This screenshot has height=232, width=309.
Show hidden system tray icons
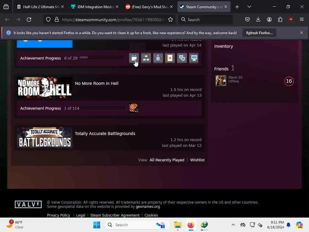tap(233, 225)
